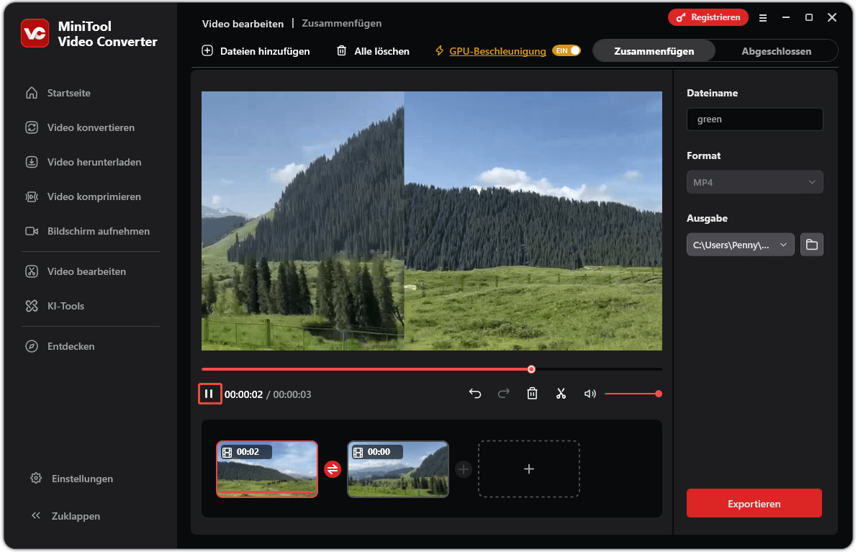Open Video konvertieren section
The width and height of the screenshot is (858, 552).
click(x=80, y=127)
